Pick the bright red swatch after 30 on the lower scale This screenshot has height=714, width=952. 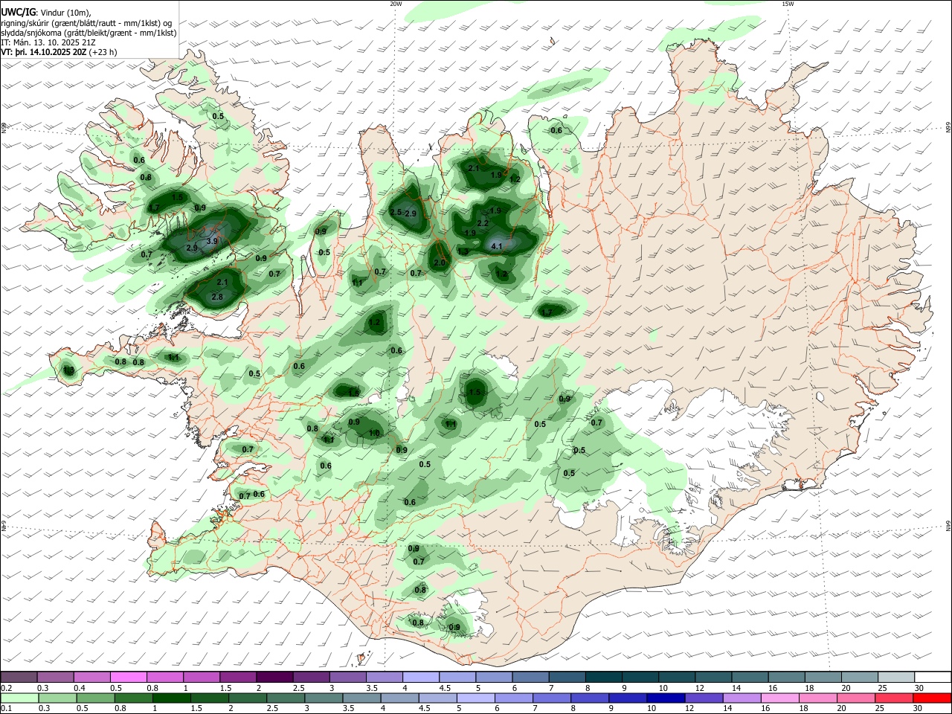click(932, 698)
